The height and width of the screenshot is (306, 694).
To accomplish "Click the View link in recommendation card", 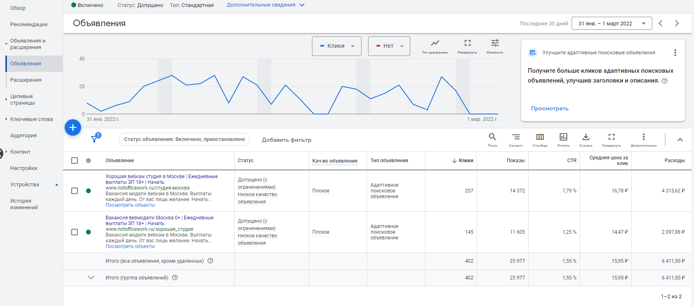I will (549, 109).
